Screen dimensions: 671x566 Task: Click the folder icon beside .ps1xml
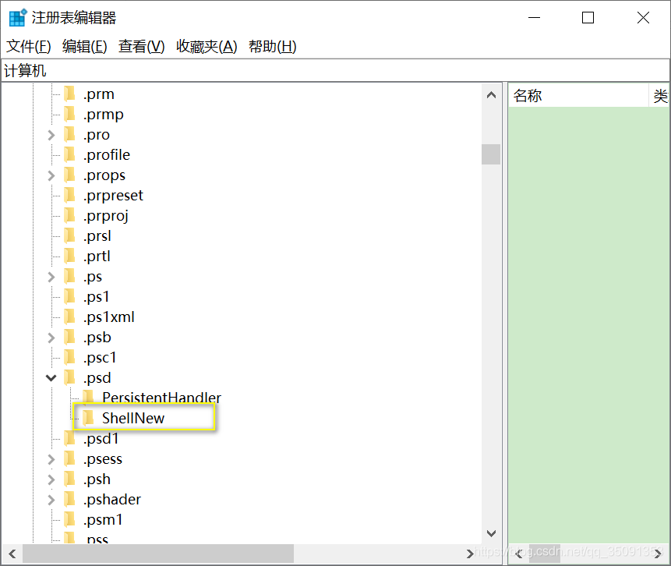click(70, 317)
